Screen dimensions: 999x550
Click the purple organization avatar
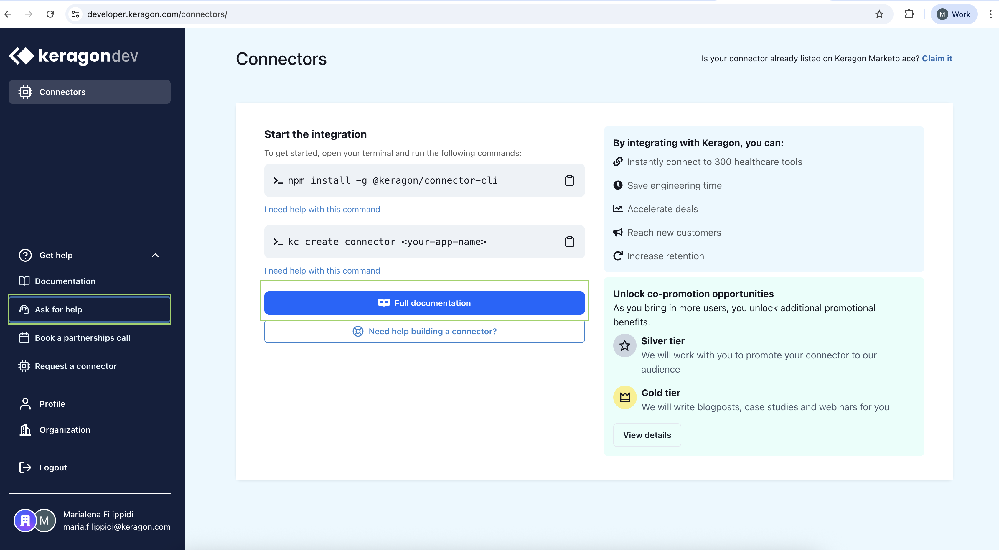(25, 521)
